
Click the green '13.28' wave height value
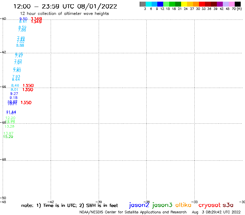(9, 126)
